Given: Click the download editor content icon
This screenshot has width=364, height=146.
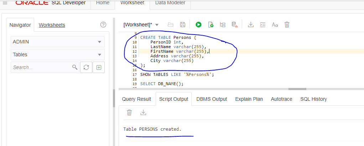Looking at the screenshot, I should pos(250,25).
